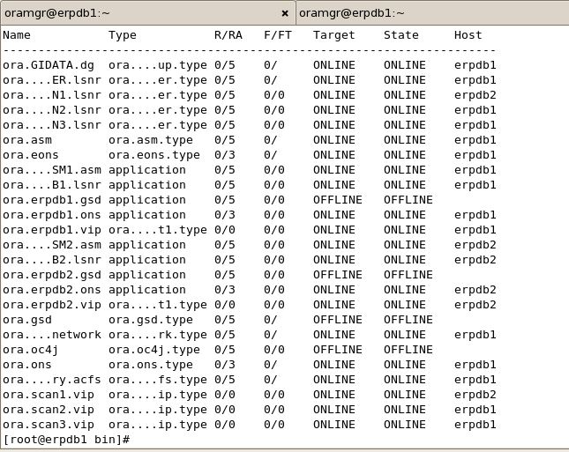Click the Type column header text
This screenshot has height=452, width=569.
123,35
